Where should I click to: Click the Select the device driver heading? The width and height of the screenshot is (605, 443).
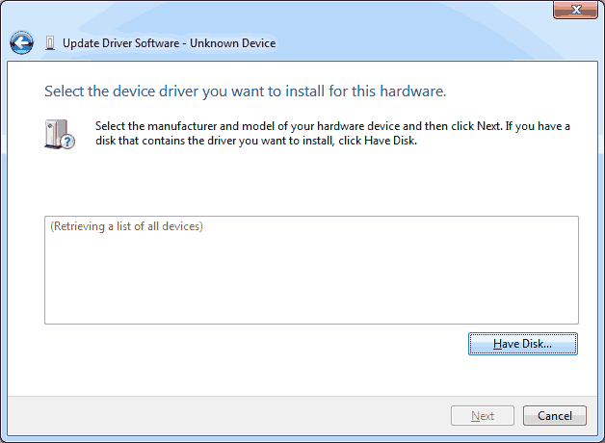pos(245,91)
